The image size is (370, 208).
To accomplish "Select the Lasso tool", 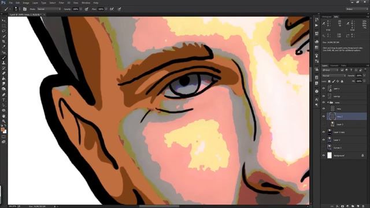I will (3, 31).
